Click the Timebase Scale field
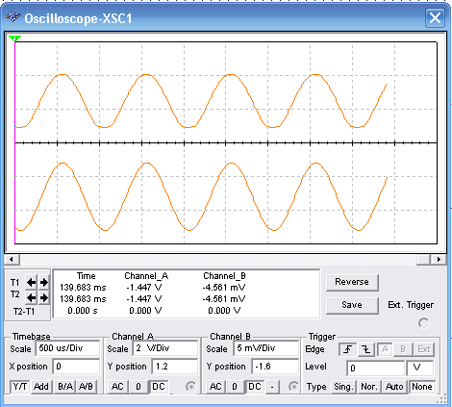 click(67, 348)
